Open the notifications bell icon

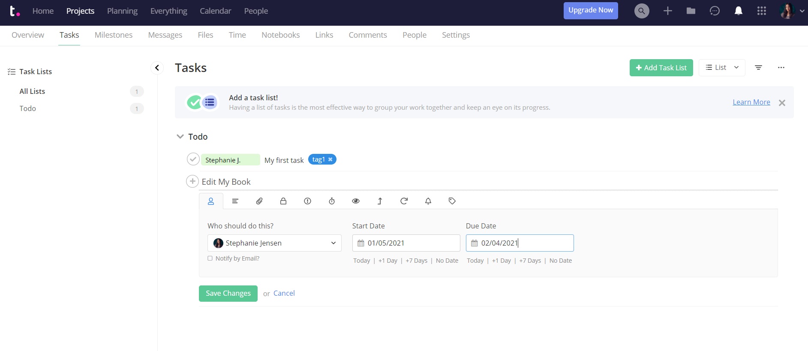coord(738,11)
